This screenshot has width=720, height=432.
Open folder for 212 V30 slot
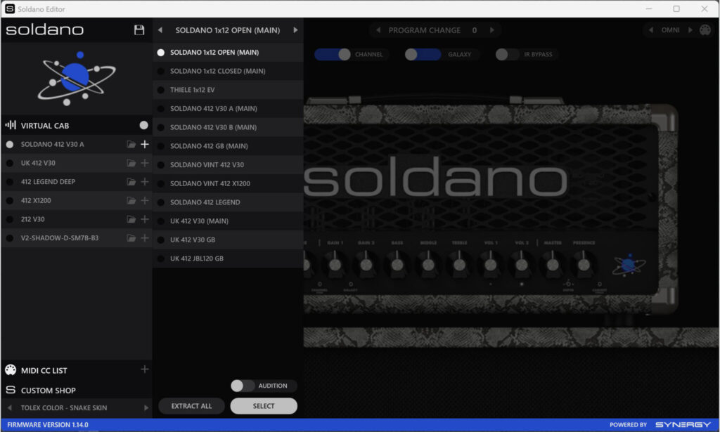(131, 220)
